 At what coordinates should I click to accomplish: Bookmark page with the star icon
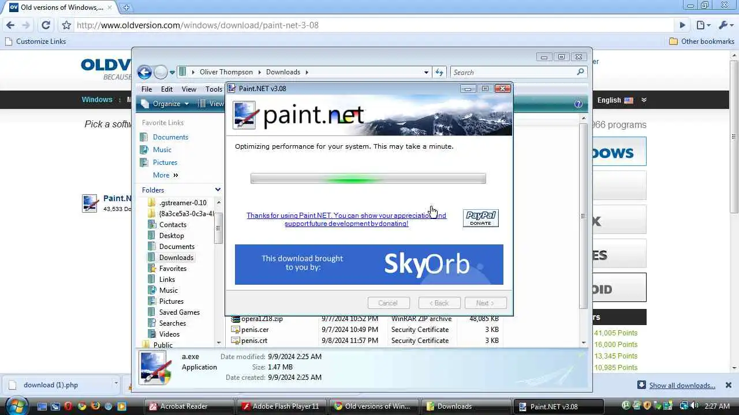click(66, 25)
